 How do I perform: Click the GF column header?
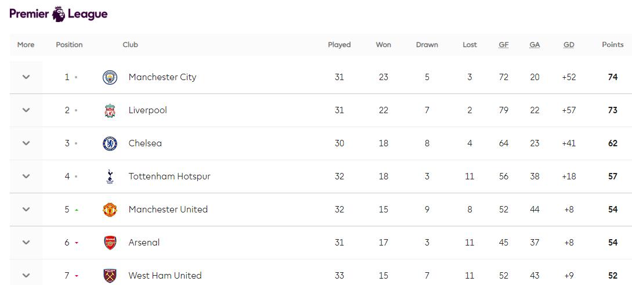(504, 45)
